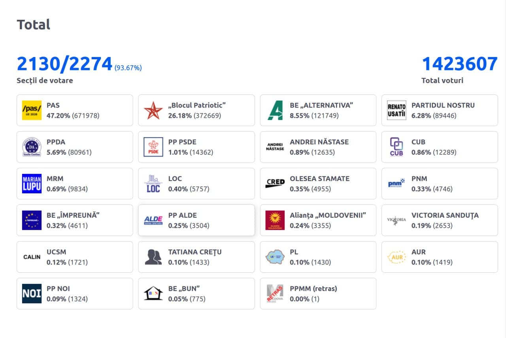The width and height of the screenshot is (506, 338).
Task: Click the BE BUN house logo
Action: click(x=153, y=293)
